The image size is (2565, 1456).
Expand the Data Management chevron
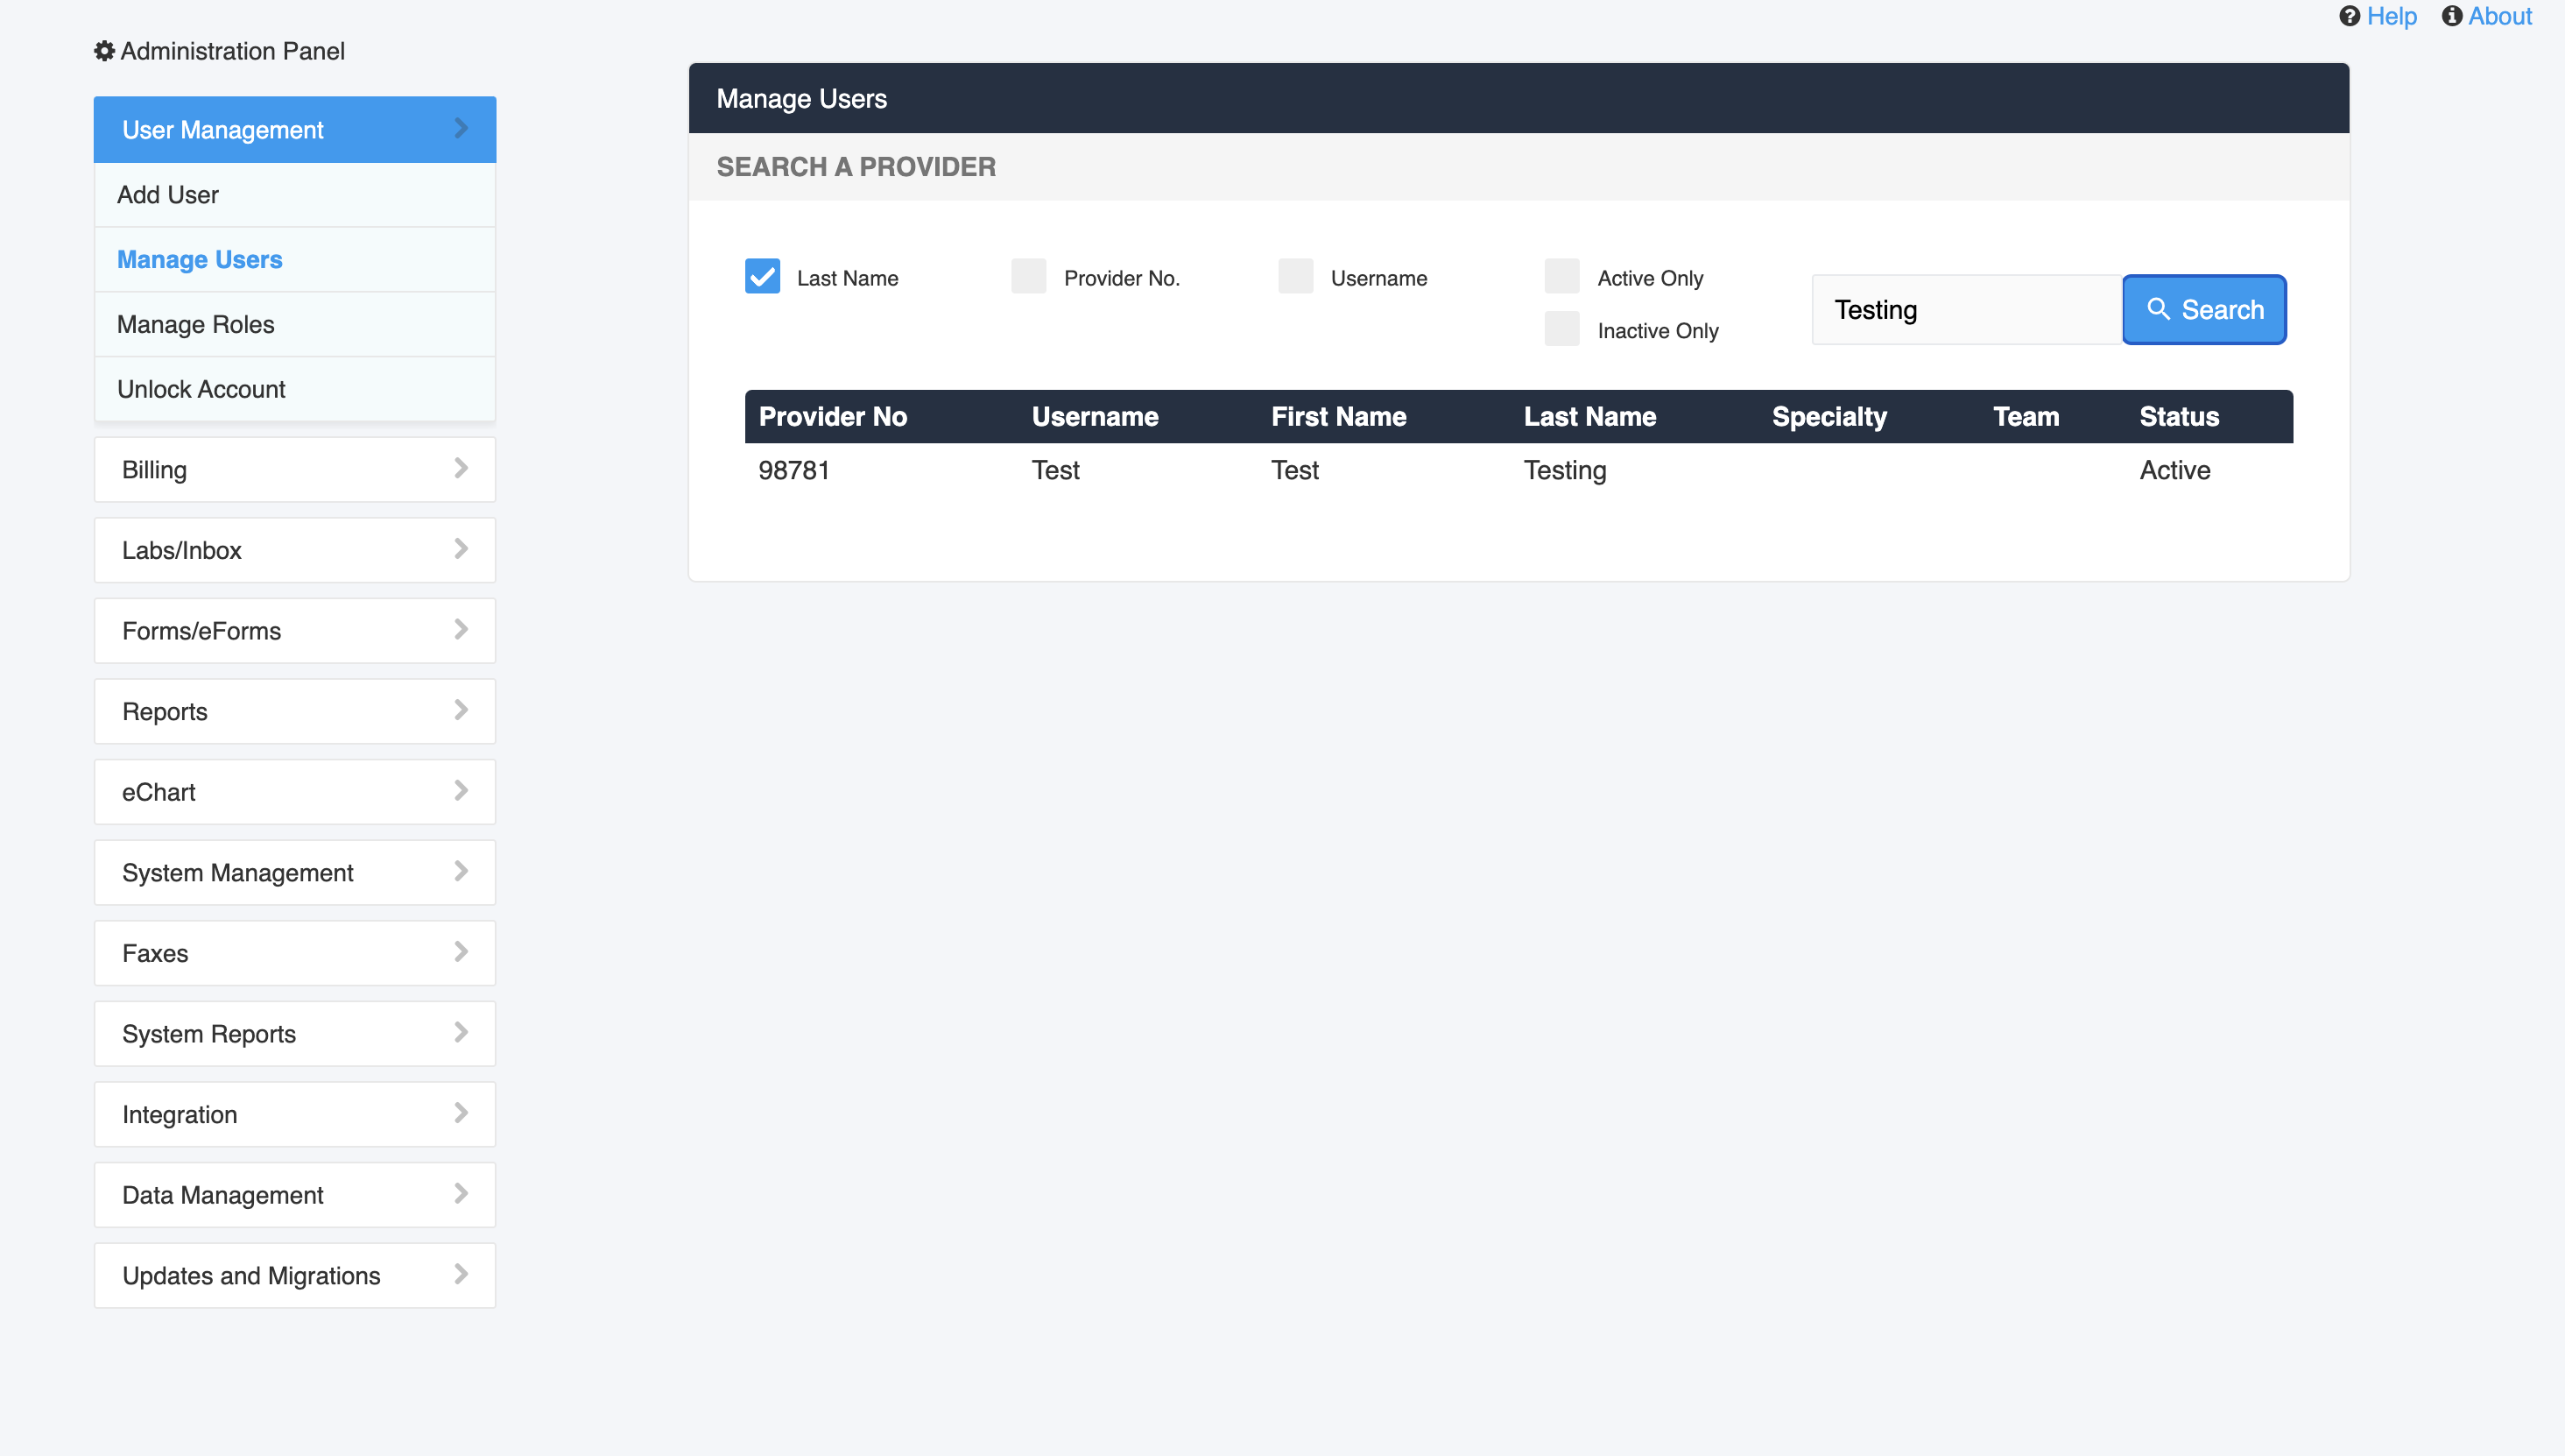(x=461, y=1194)
